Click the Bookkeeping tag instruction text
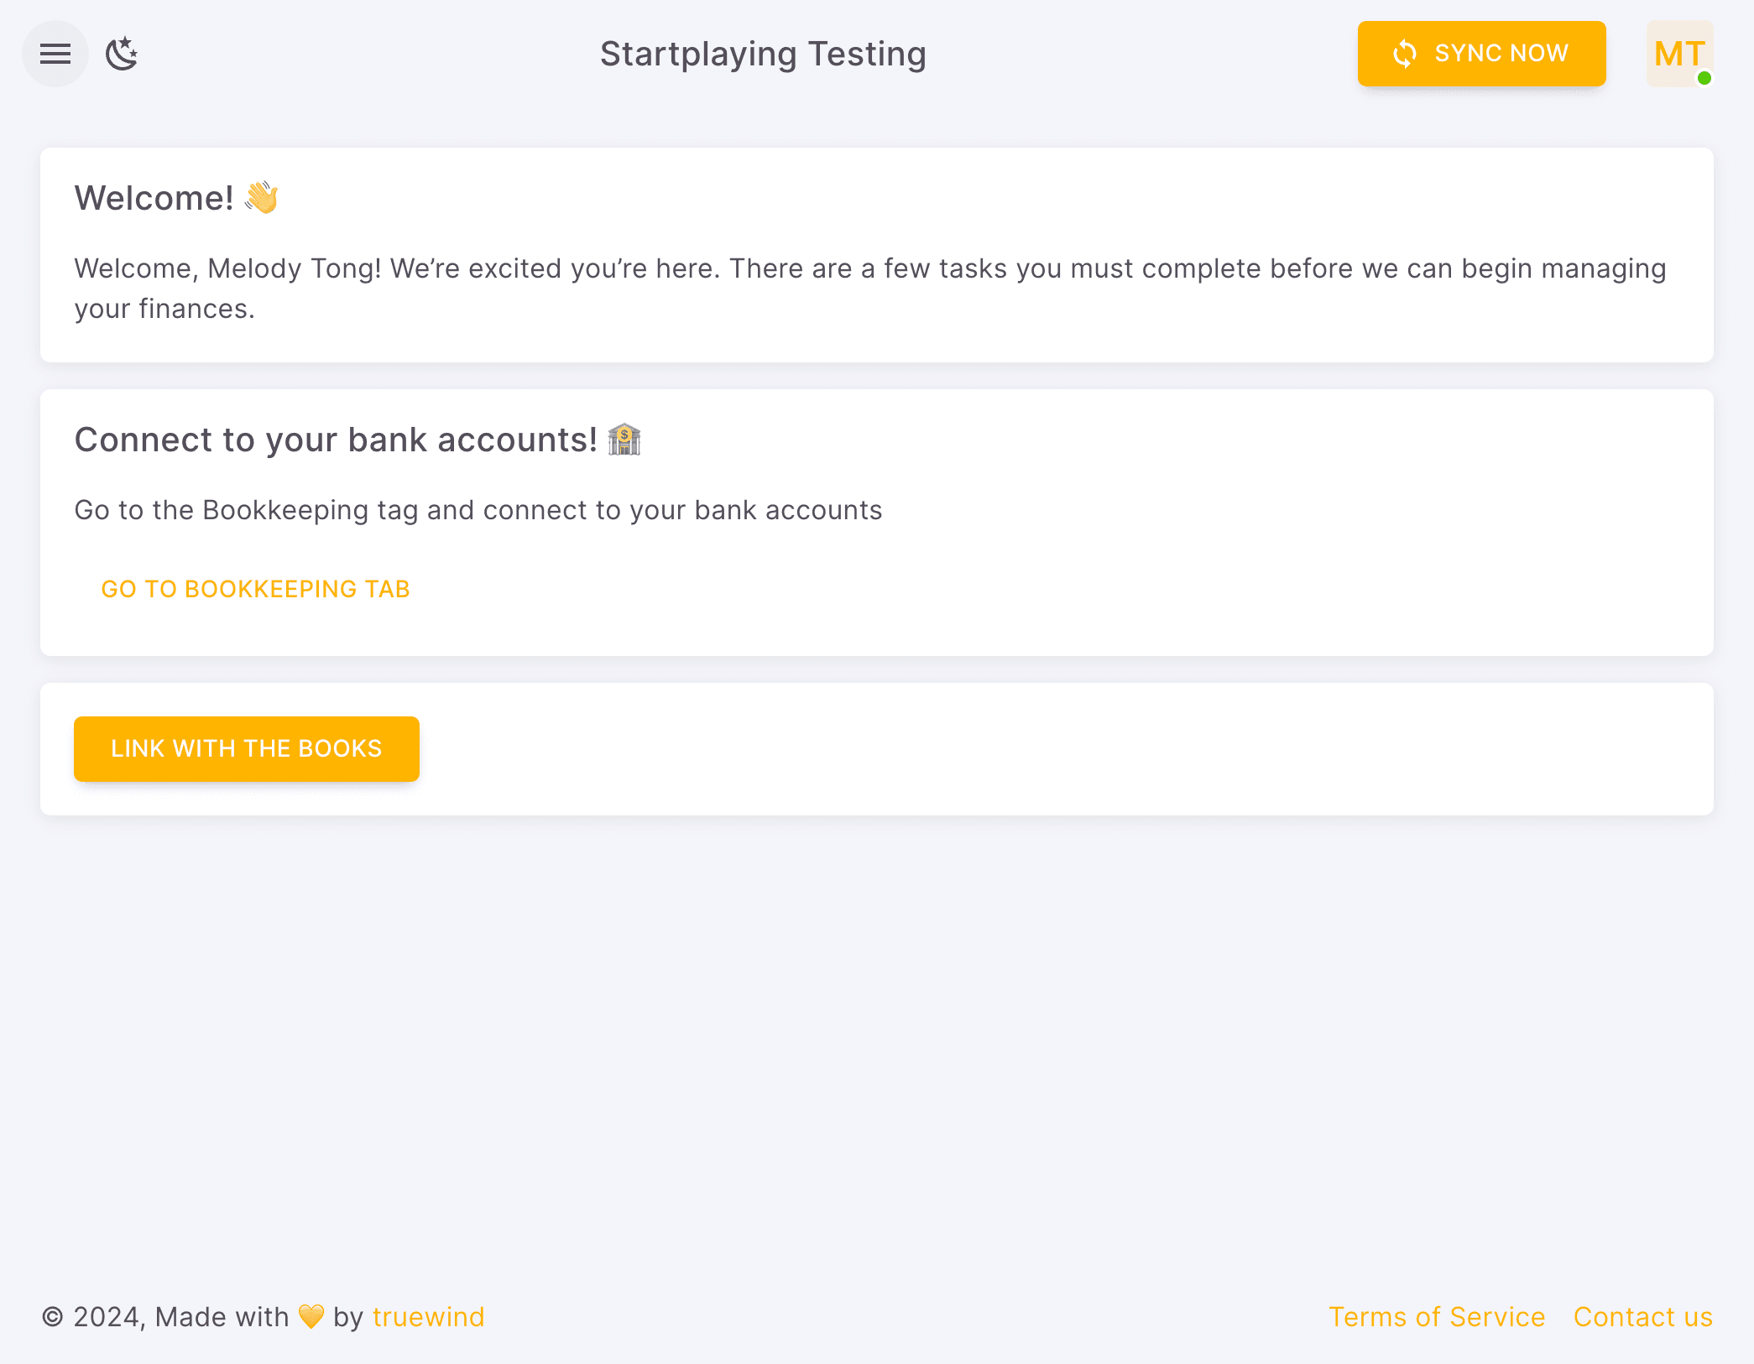Screen dimensions: 1754x1364 tap(478, 510)
